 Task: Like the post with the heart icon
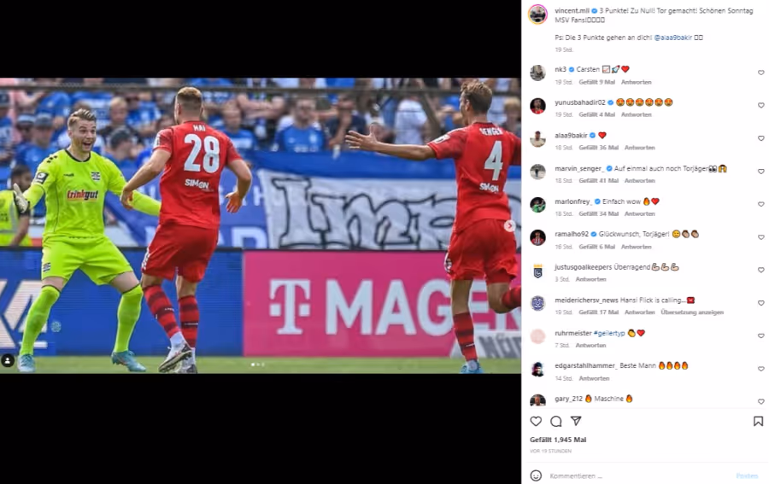point(536,422)
